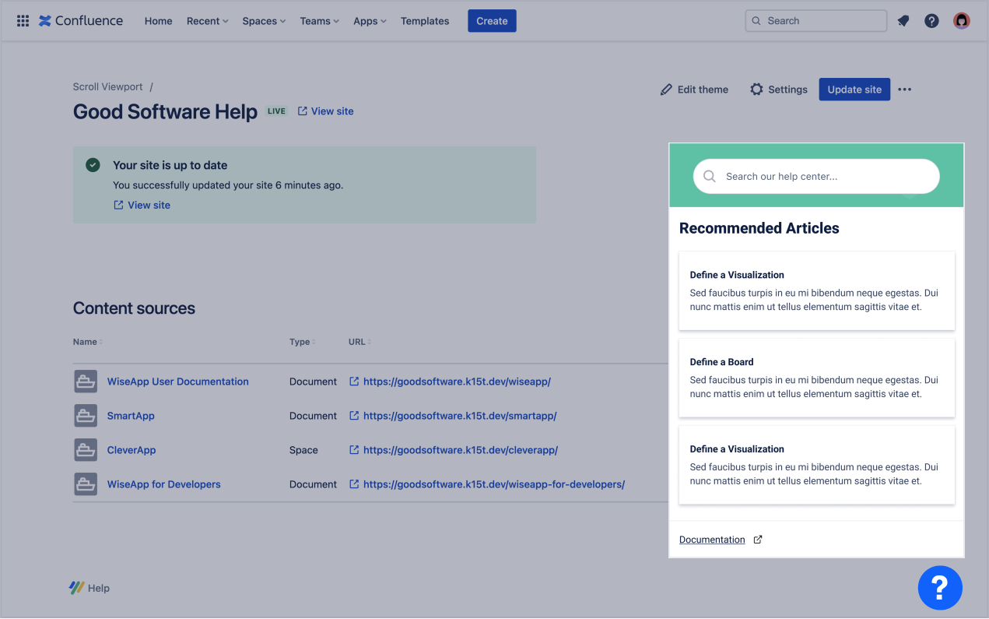The width and height of the screenshot is (989, 619).
Task: Expand the Spaces dropdown menu
Action: [264, 21]
